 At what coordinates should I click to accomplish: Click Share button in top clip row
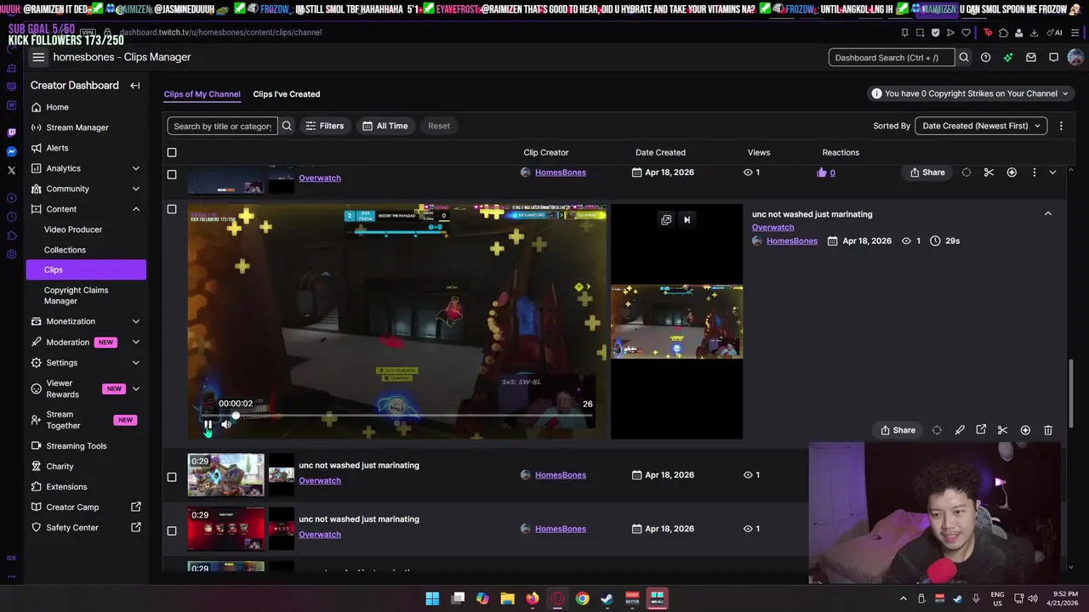click(x=927, y=173)
